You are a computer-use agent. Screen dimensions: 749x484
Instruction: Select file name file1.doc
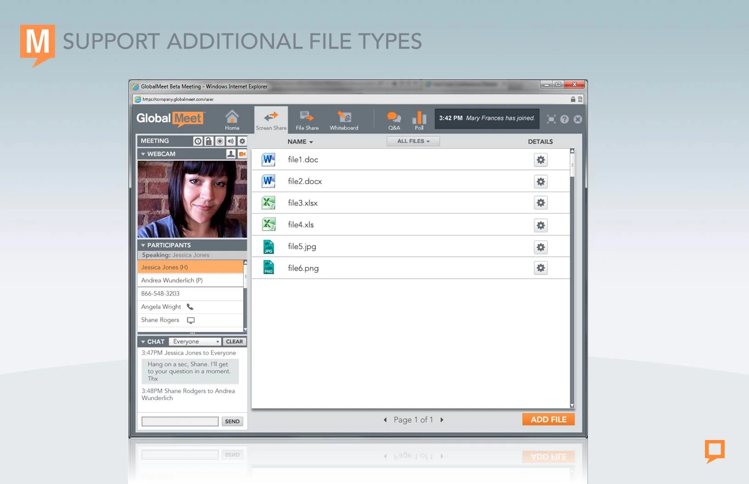coord(303,159)
